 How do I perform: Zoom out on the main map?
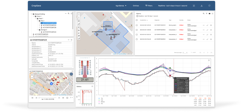[x=79, y=17]
